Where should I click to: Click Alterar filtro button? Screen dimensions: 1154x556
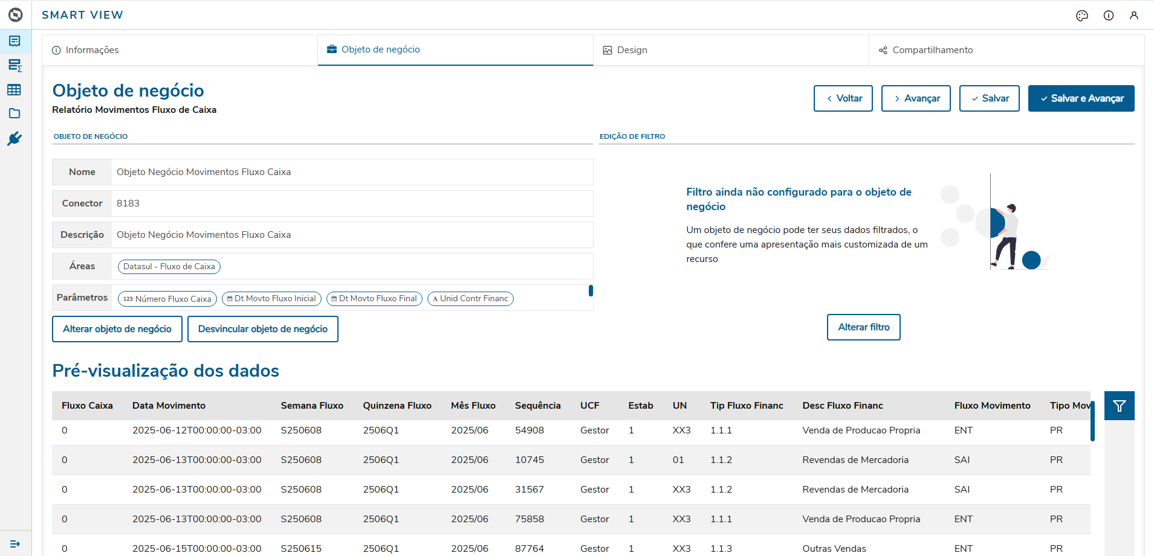tap(863, 327)
